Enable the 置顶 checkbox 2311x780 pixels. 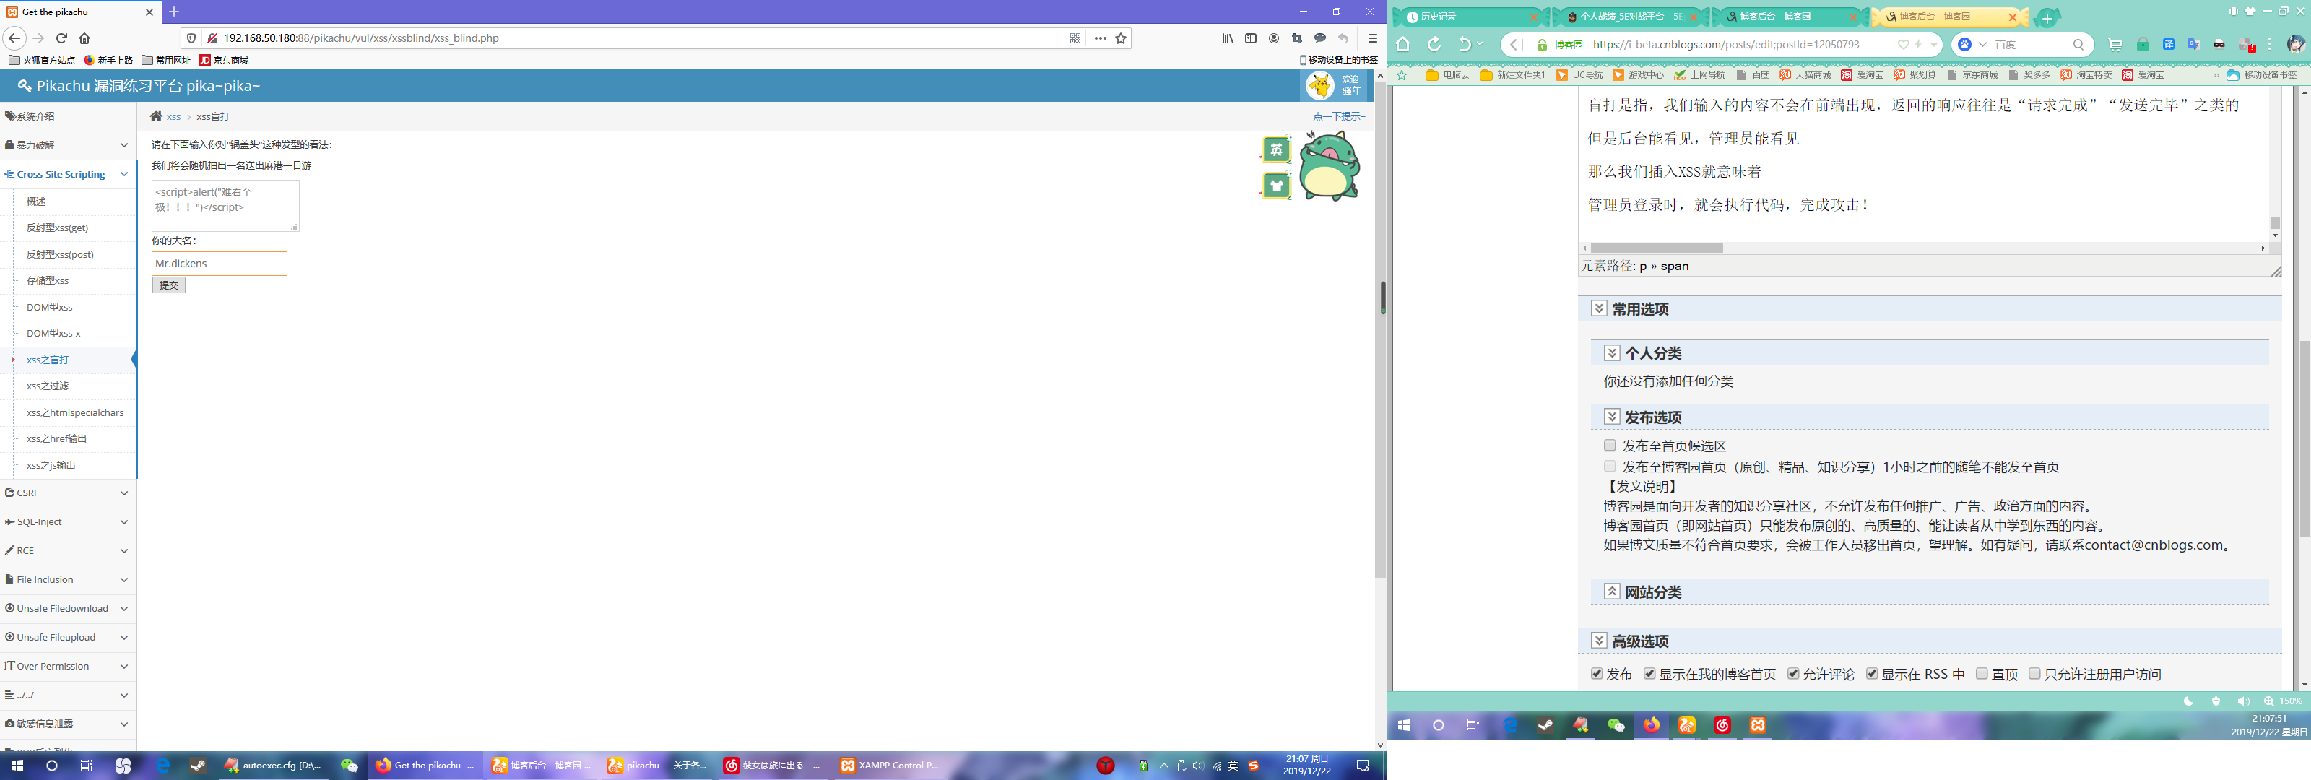tap(1982, 673)
